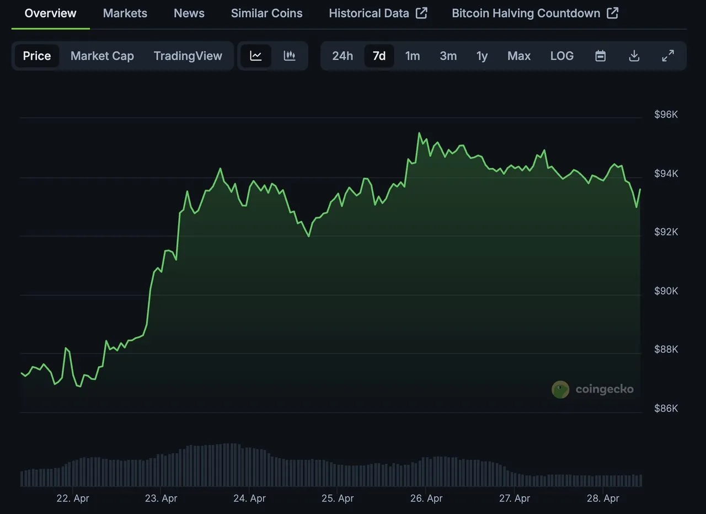Select the 24h time range
This screenshot has height=514, width=706.
343,56
